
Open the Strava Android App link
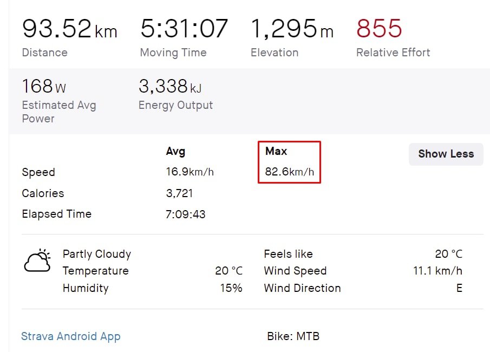pyautogui.click(x=70, y=337)
